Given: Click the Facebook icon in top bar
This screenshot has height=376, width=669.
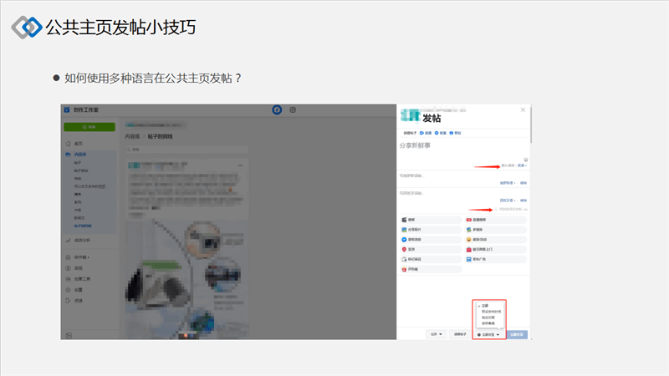Looking at the screenshot, I should (277, 110).
